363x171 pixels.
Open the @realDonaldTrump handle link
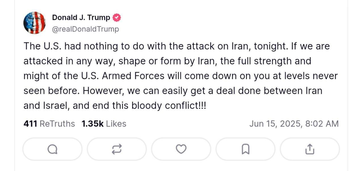point(85,29)
